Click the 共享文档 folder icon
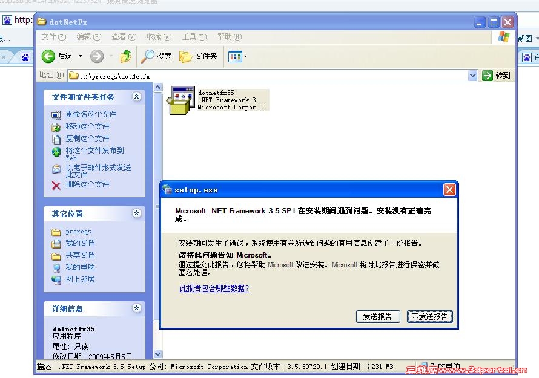539x378 pixels. [x=56, y=256]
